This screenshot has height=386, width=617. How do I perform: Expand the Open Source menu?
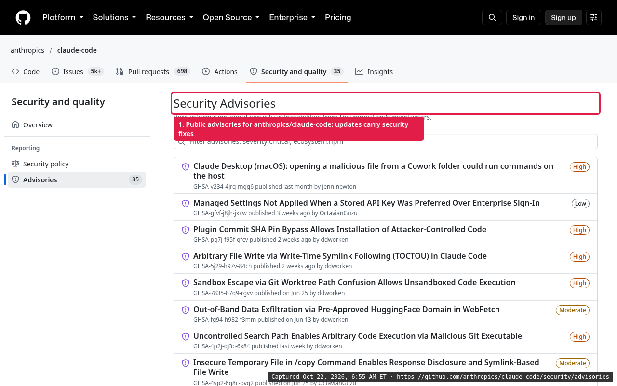tap(231, 17)
